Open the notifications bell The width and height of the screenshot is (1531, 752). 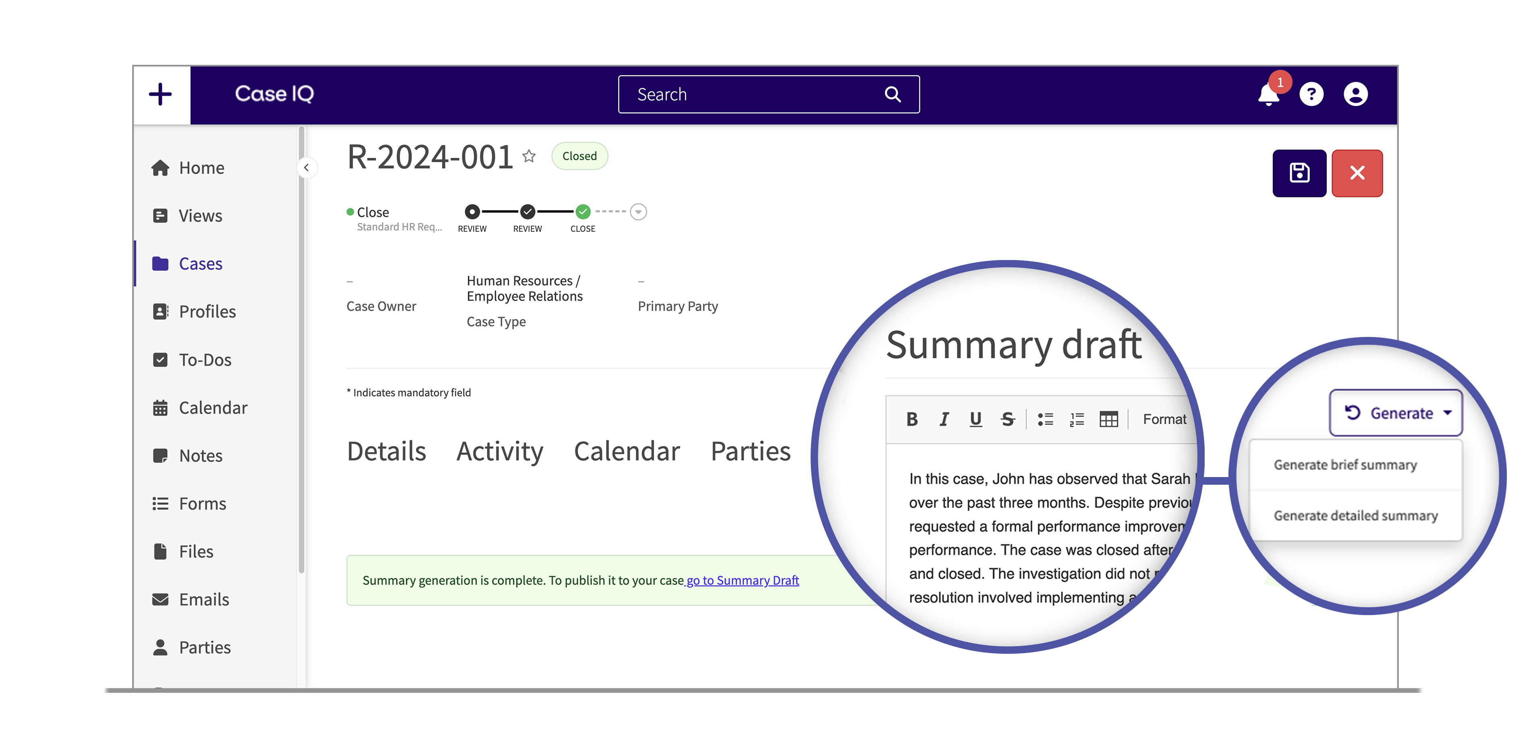[x=1268, y=95]
